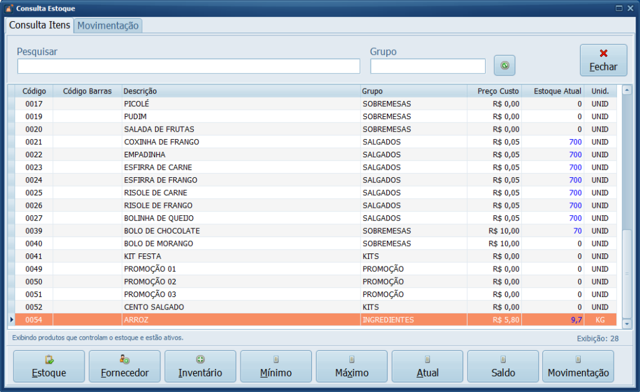Sort by the Descrição column header
The width and height of the screenshot is (640, 392).
(241, 91)
